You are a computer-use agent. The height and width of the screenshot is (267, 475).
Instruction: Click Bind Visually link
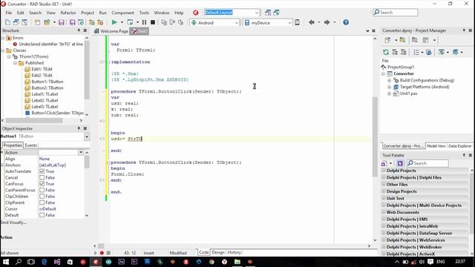tap(13, 222)
